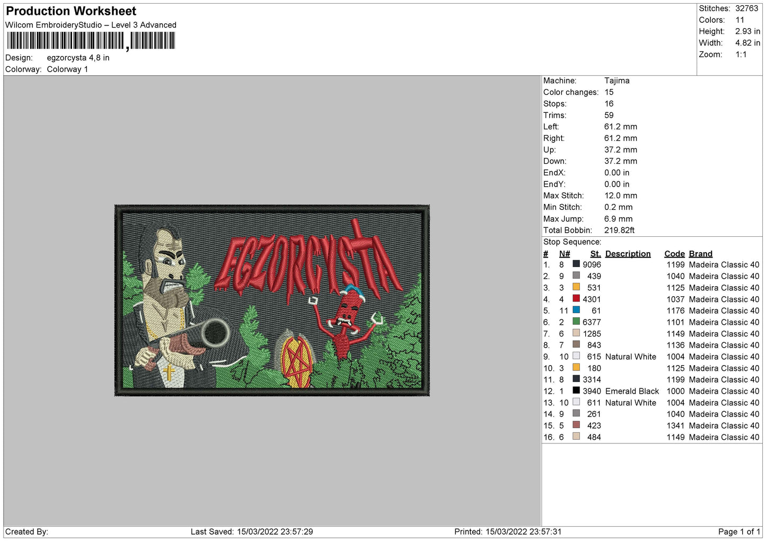
Task: Click the 'Stop Sequence:' heading
Action: pyautogui.click(x=573, y=242)
